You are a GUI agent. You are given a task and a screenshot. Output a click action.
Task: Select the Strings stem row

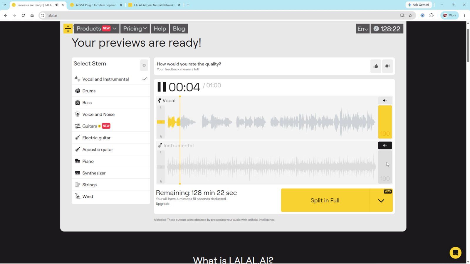pos(111,185)
